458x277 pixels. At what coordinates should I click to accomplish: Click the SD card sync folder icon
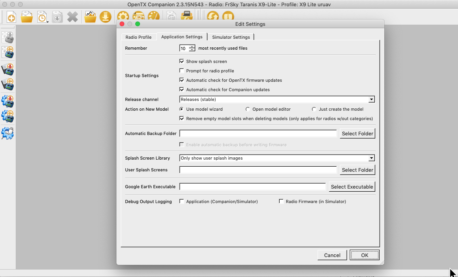pos(187,16)
